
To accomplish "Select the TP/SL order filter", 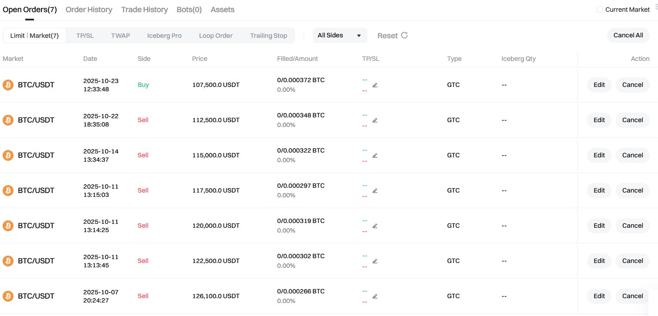I will [x=85, y=36].
